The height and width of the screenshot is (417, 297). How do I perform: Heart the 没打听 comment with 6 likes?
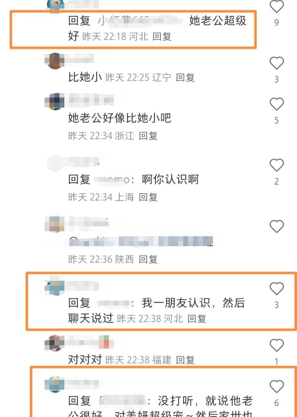point(277,386)
